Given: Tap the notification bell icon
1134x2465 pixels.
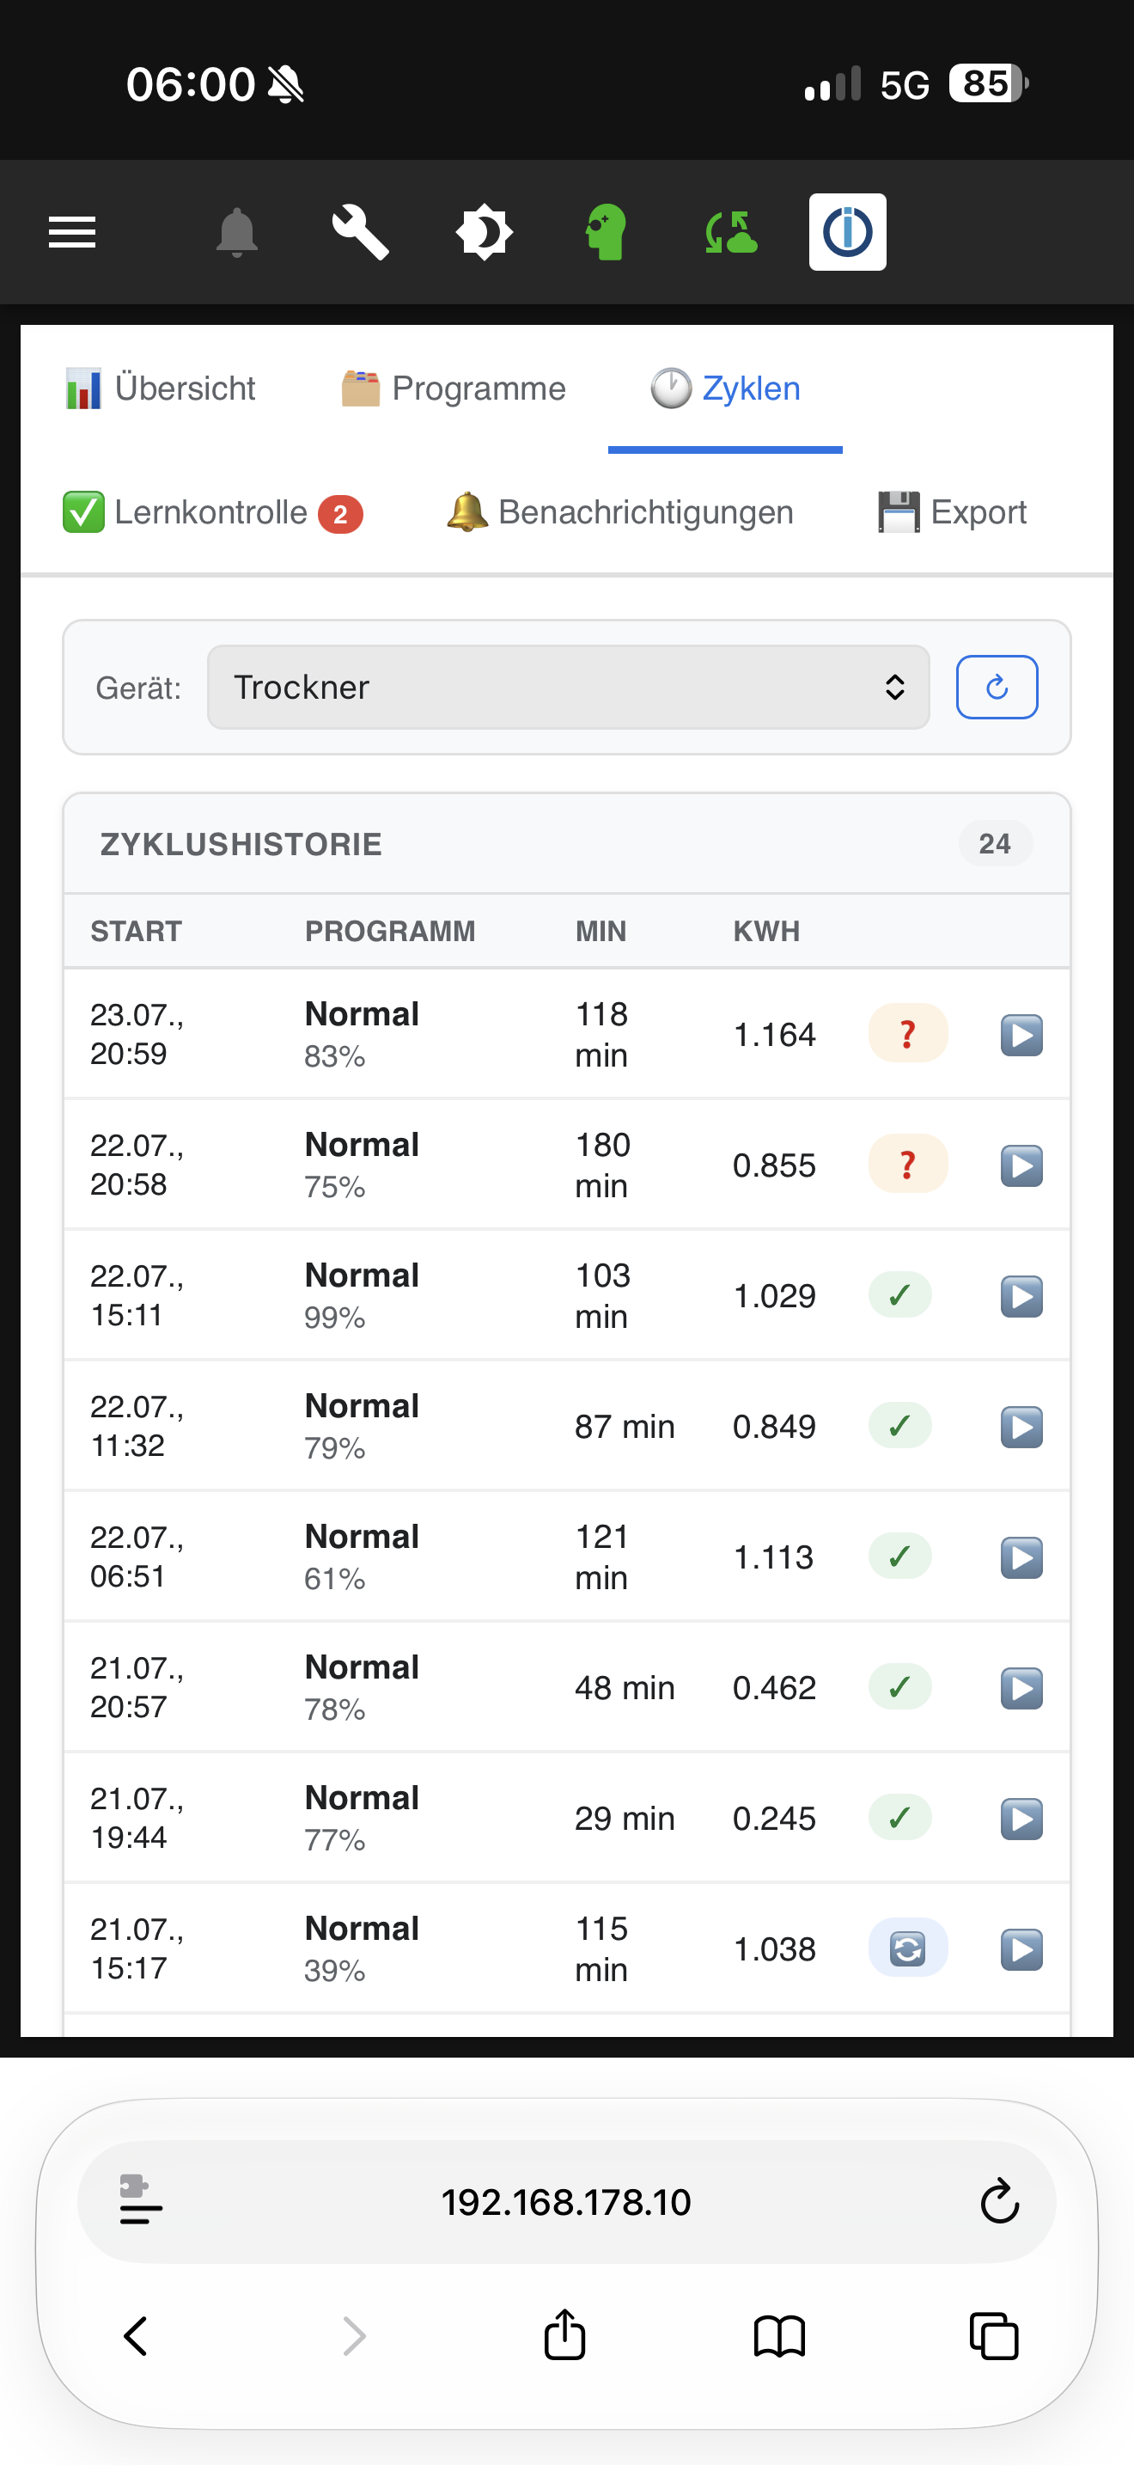Looking at the screenshot, I should click(x=237, y=233).
